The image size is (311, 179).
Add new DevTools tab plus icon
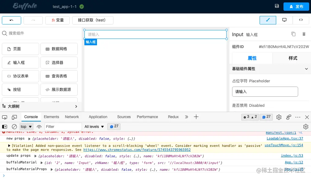point(196,117)
